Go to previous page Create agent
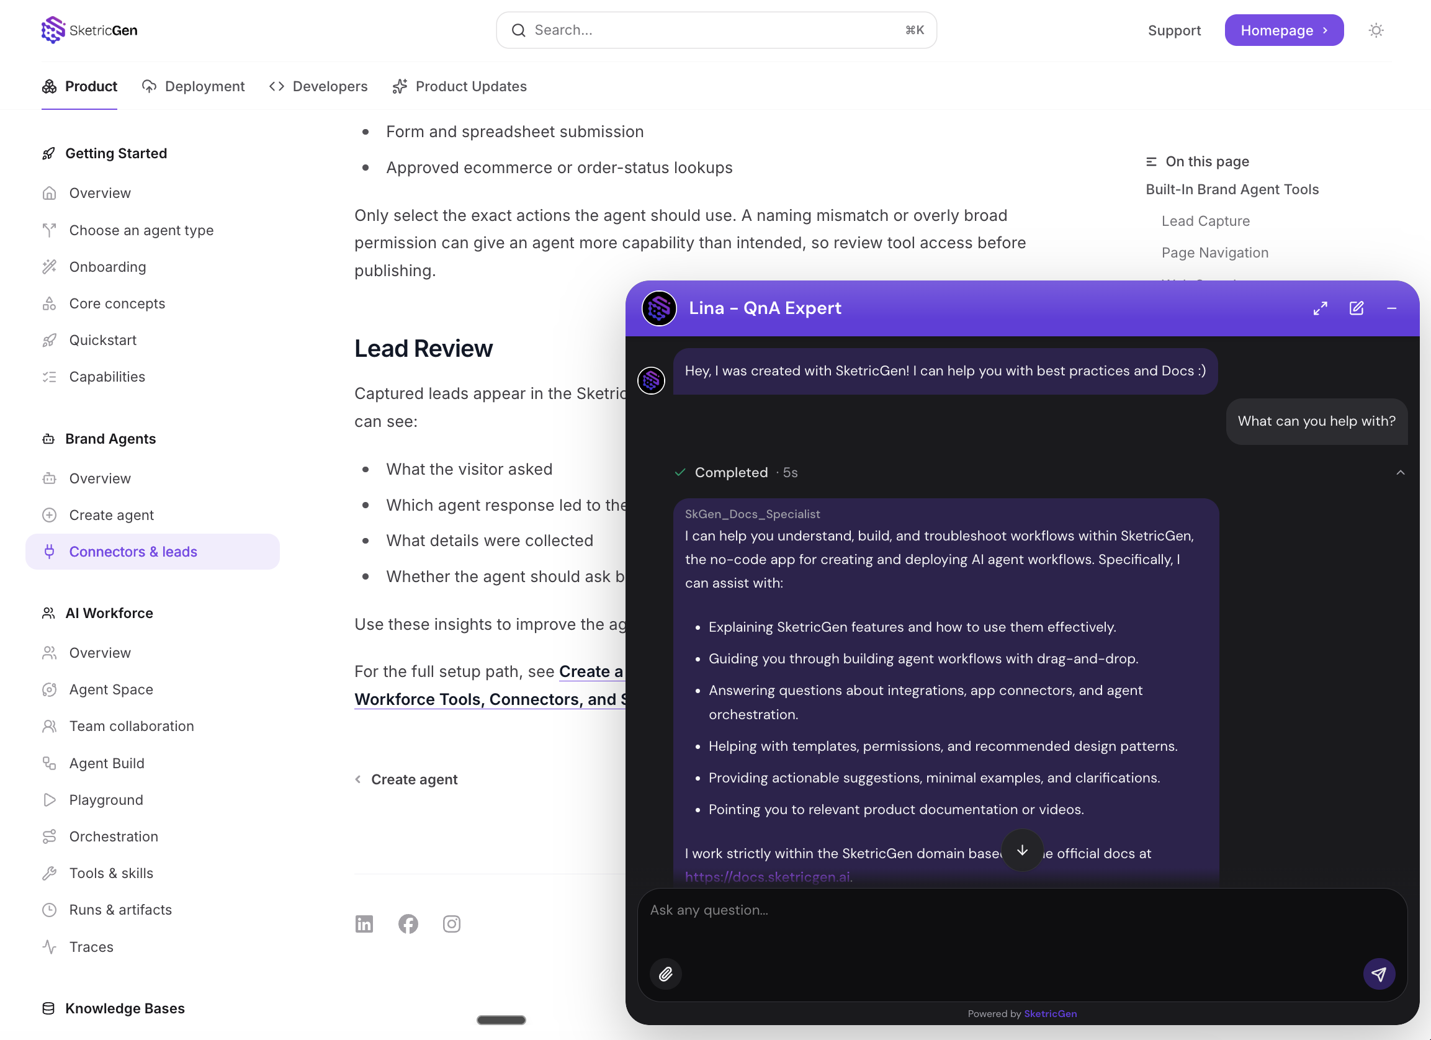Screen dimensions: 1431x1040 (406, 779)
